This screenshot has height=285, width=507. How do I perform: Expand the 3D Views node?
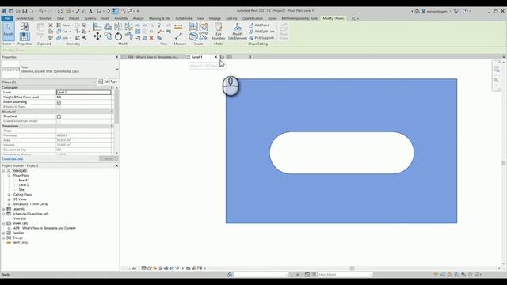(9, 199)
